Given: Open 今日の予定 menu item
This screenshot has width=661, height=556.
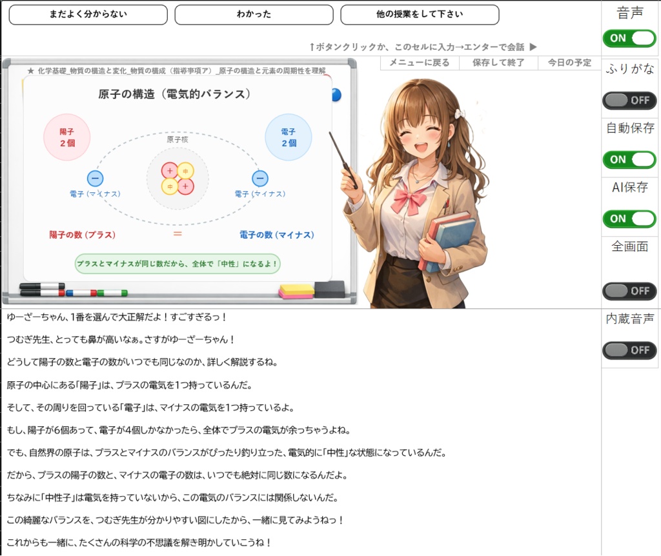Looking at the screenshot, I should [x=569, y=63].
